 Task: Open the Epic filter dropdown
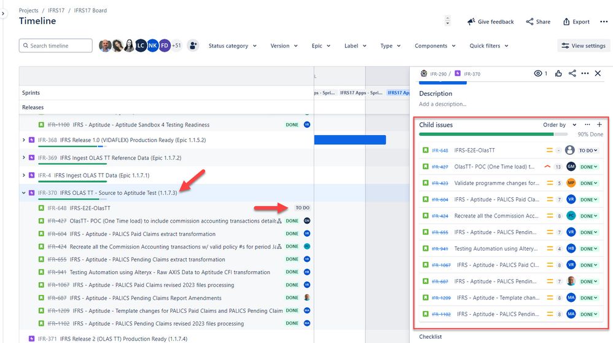click(x=321, y=45)
